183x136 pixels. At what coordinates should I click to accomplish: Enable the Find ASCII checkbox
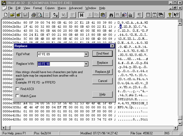click(18, 89)
